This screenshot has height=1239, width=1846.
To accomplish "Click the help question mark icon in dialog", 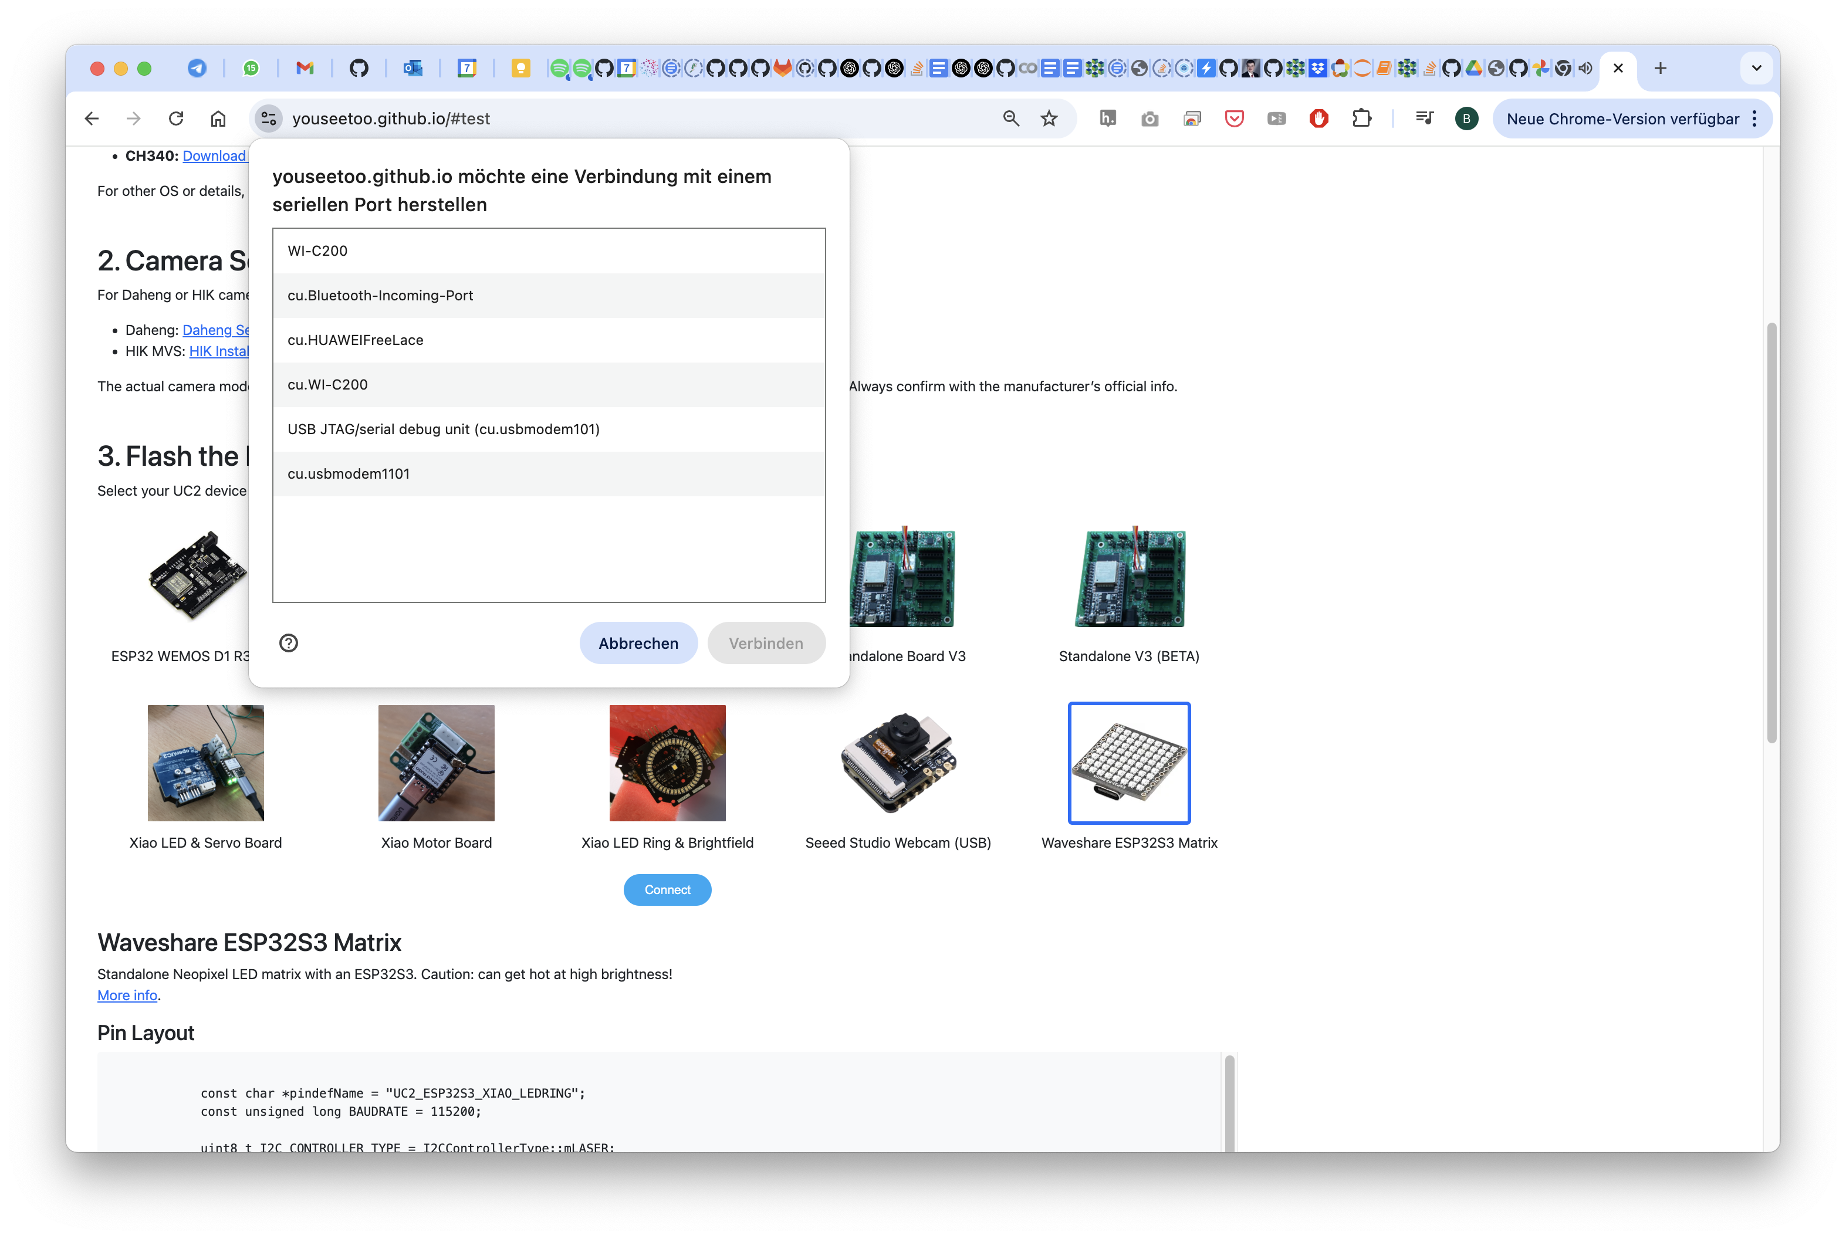I will tap(289, 642).
